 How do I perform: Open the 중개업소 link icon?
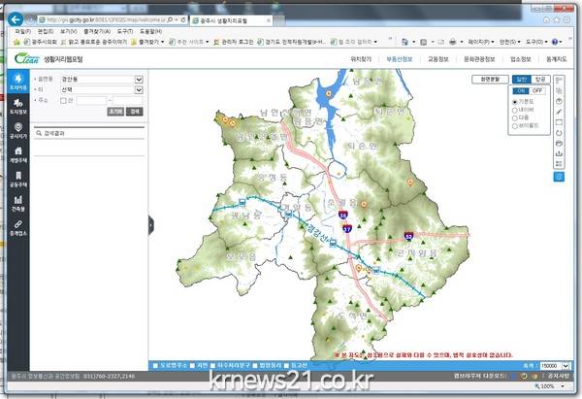pyautogui.click(x=18, y=228)
